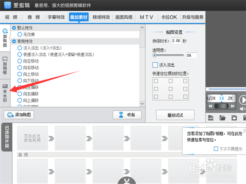This screenshot has width=246, height=184.
Task: Enable the 淡入淡出 checkbox
Action: [155, 65]
